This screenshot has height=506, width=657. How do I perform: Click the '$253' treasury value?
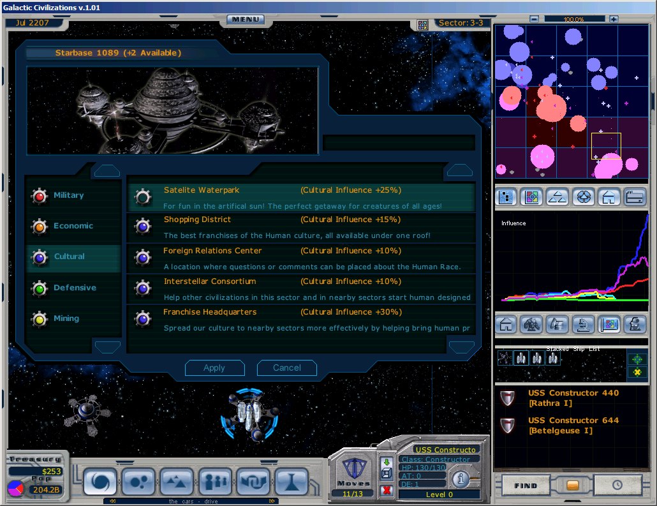[51, 471]
